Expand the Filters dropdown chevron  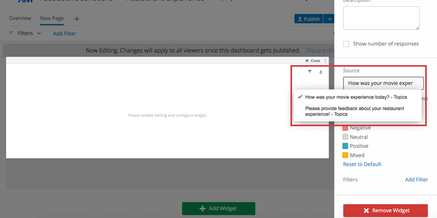pyautogui.click(x=39, y=33)
